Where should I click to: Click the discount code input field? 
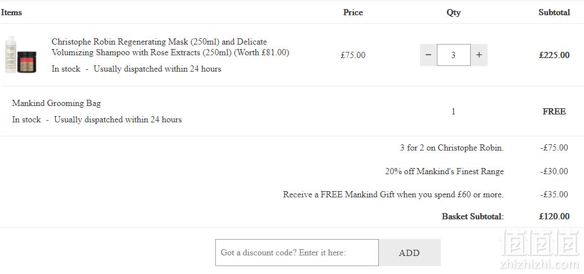coord(297,253)
